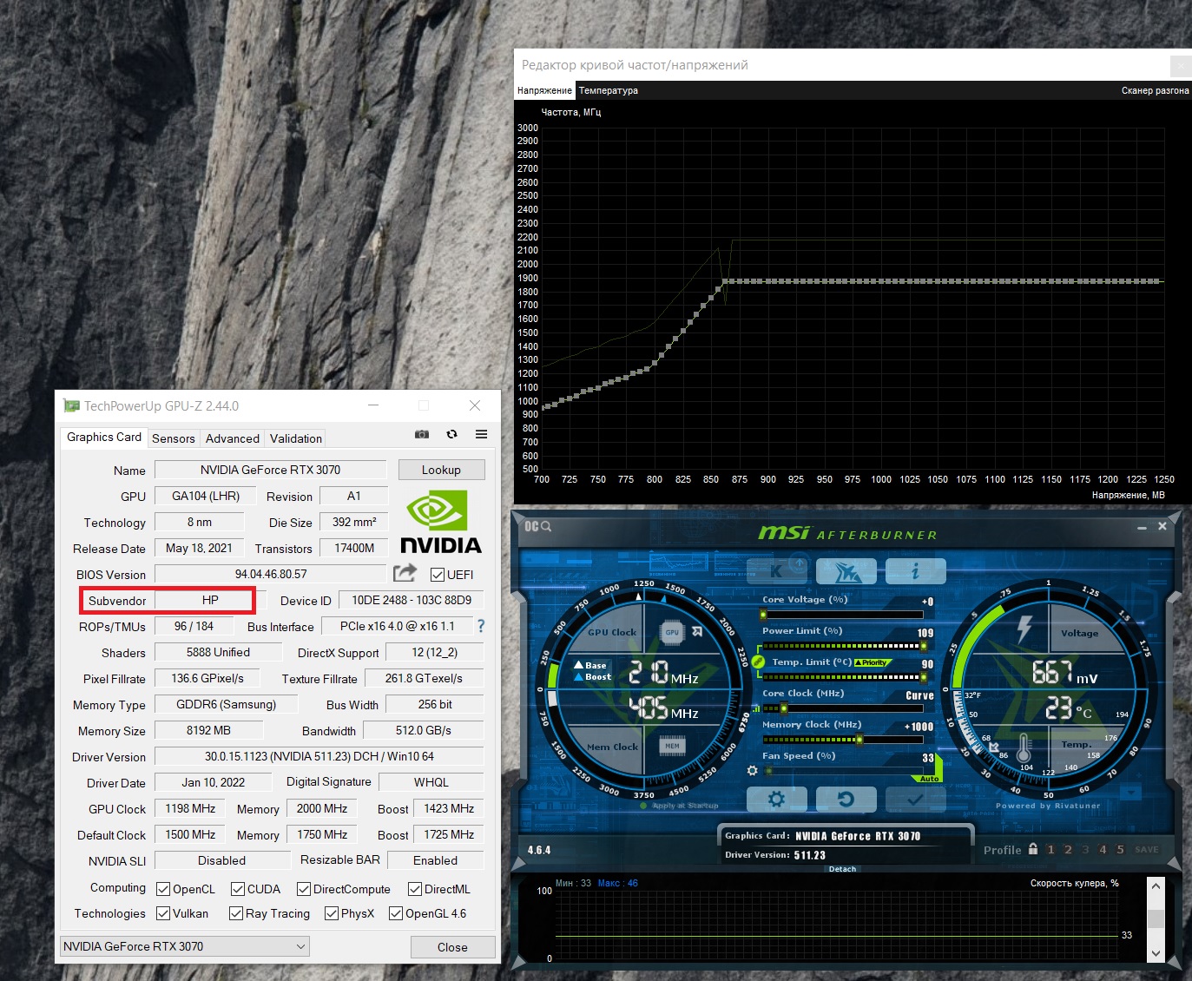
Task: Click the Temp. Limit slider handle
Action: click(x=923, y=677)
